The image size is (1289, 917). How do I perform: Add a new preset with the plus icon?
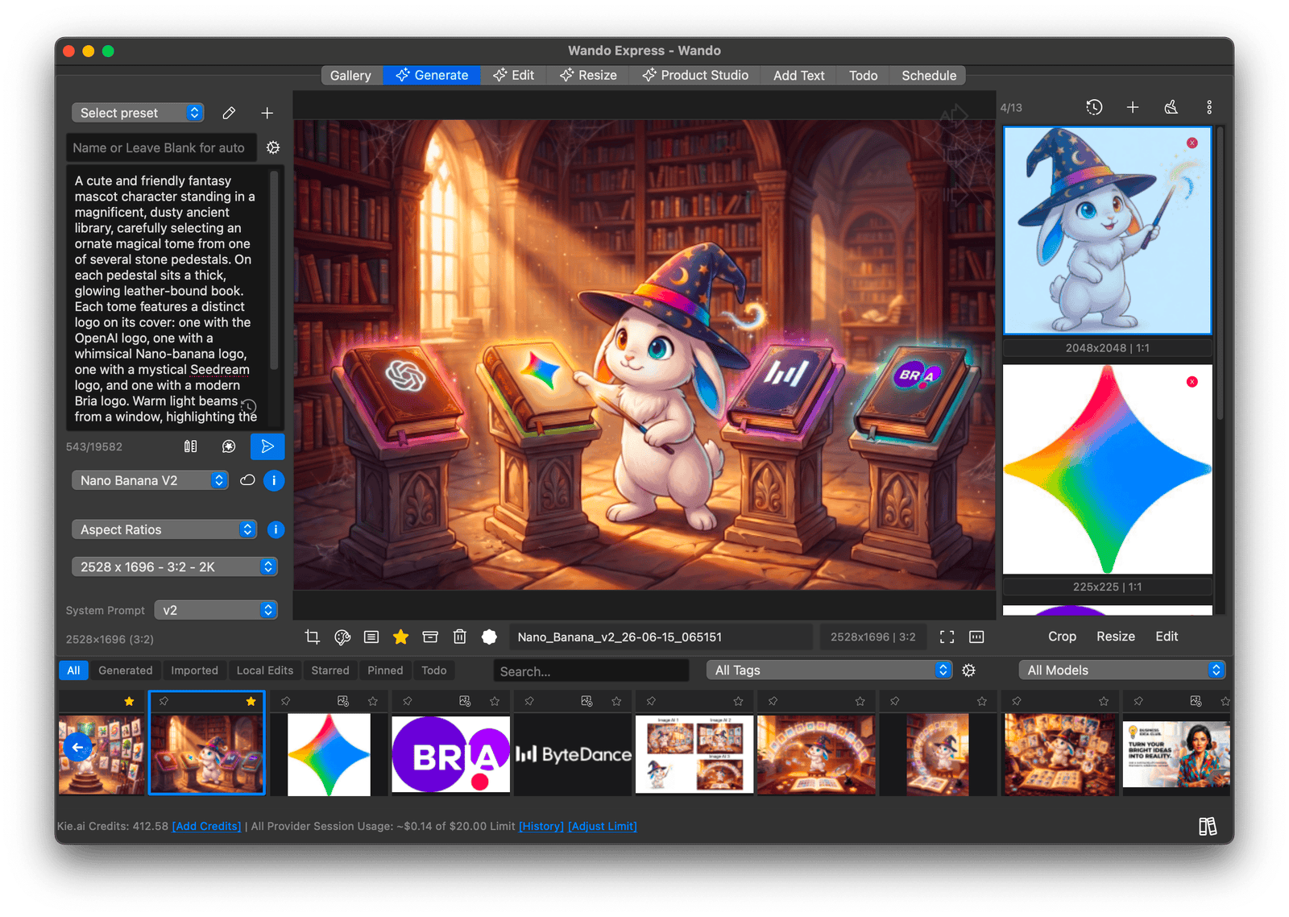tap(267, 113)
